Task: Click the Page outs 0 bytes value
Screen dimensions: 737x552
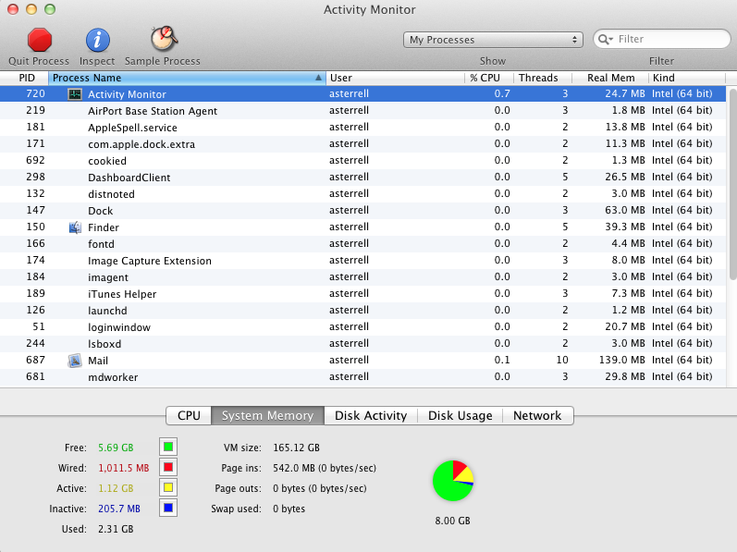Action: coord(320,488)
